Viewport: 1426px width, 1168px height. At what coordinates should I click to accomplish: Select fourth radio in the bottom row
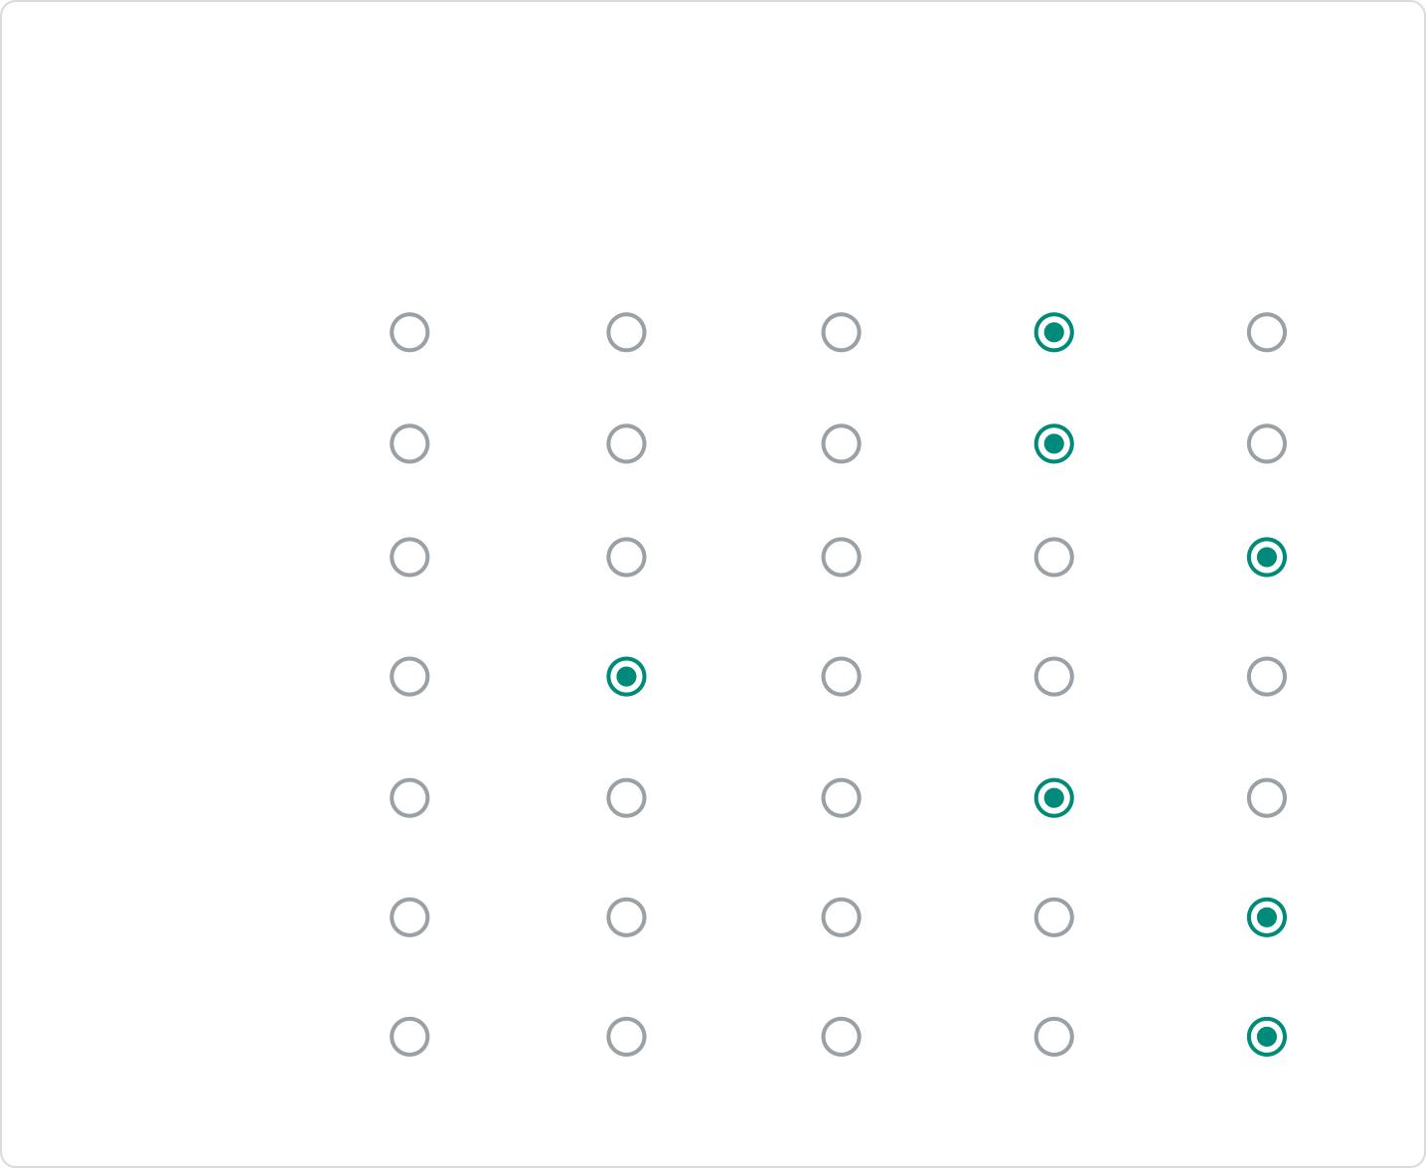coord(1053,1037)
